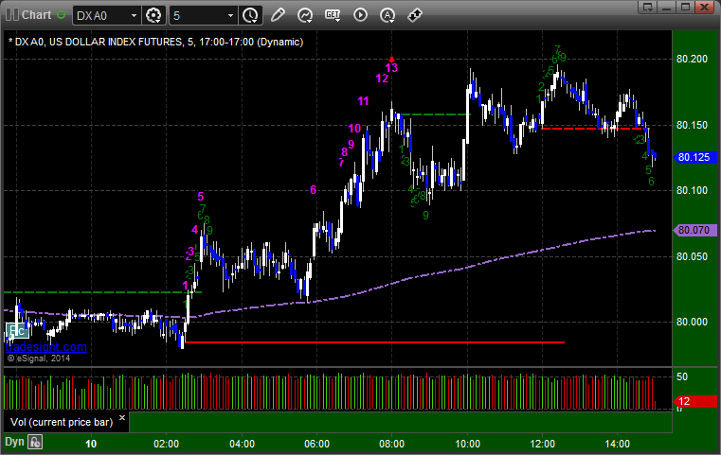This screenshot has width=721, height=455.
Task: Click the magenta 11 countdown label
Action: click(363, 101)
